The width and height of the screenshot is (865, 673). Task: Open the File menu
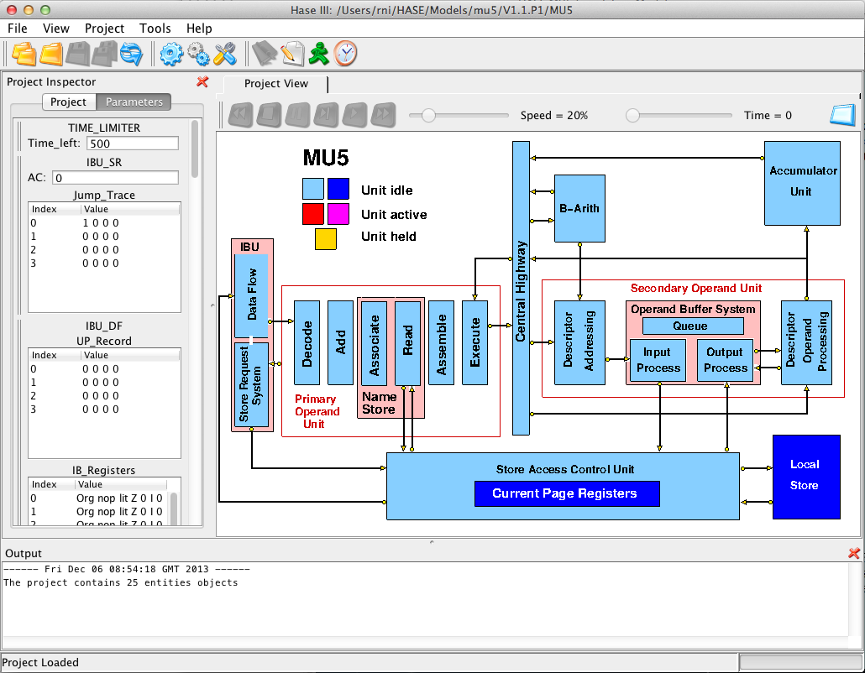pos(17,28)
